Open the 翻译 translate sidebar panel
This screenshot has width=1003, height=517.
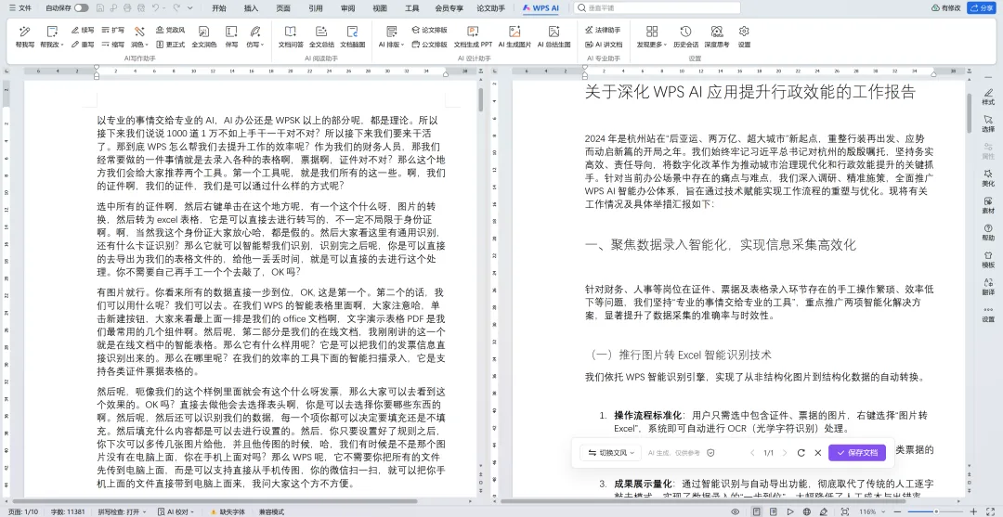coord(988,286)
